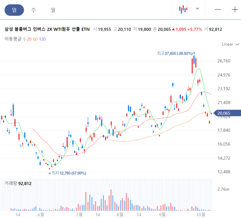Screen dimensions: 241x218
Task: Switch to the 월 monthly tab
Action: pyautogui.click(x=53, y=10)
